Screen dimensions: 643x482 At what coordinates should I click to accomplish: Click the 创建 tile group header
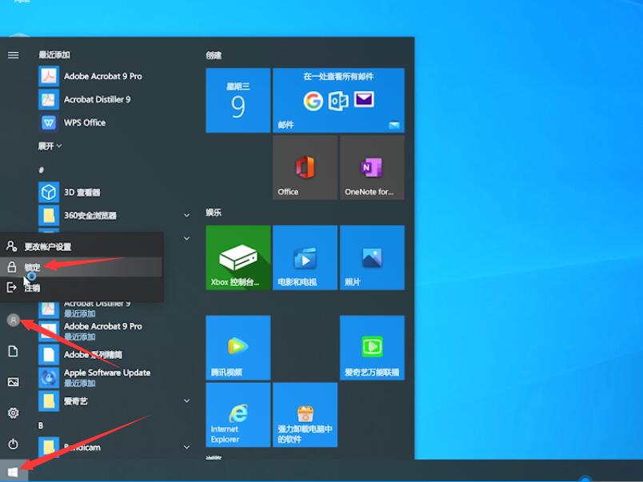coord(214,55)
